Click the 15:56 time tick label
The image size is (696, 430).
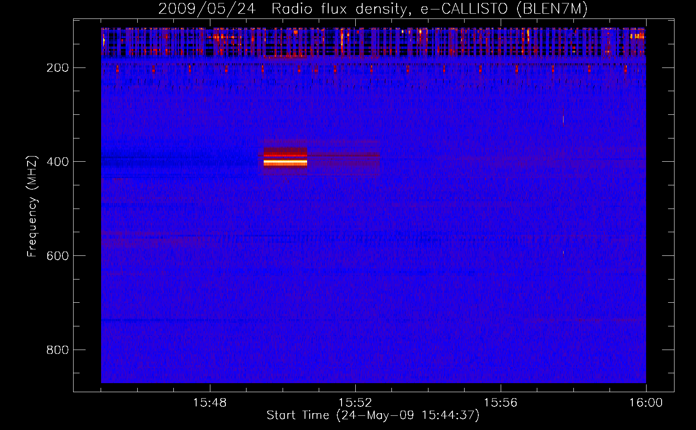pos(501,403)
